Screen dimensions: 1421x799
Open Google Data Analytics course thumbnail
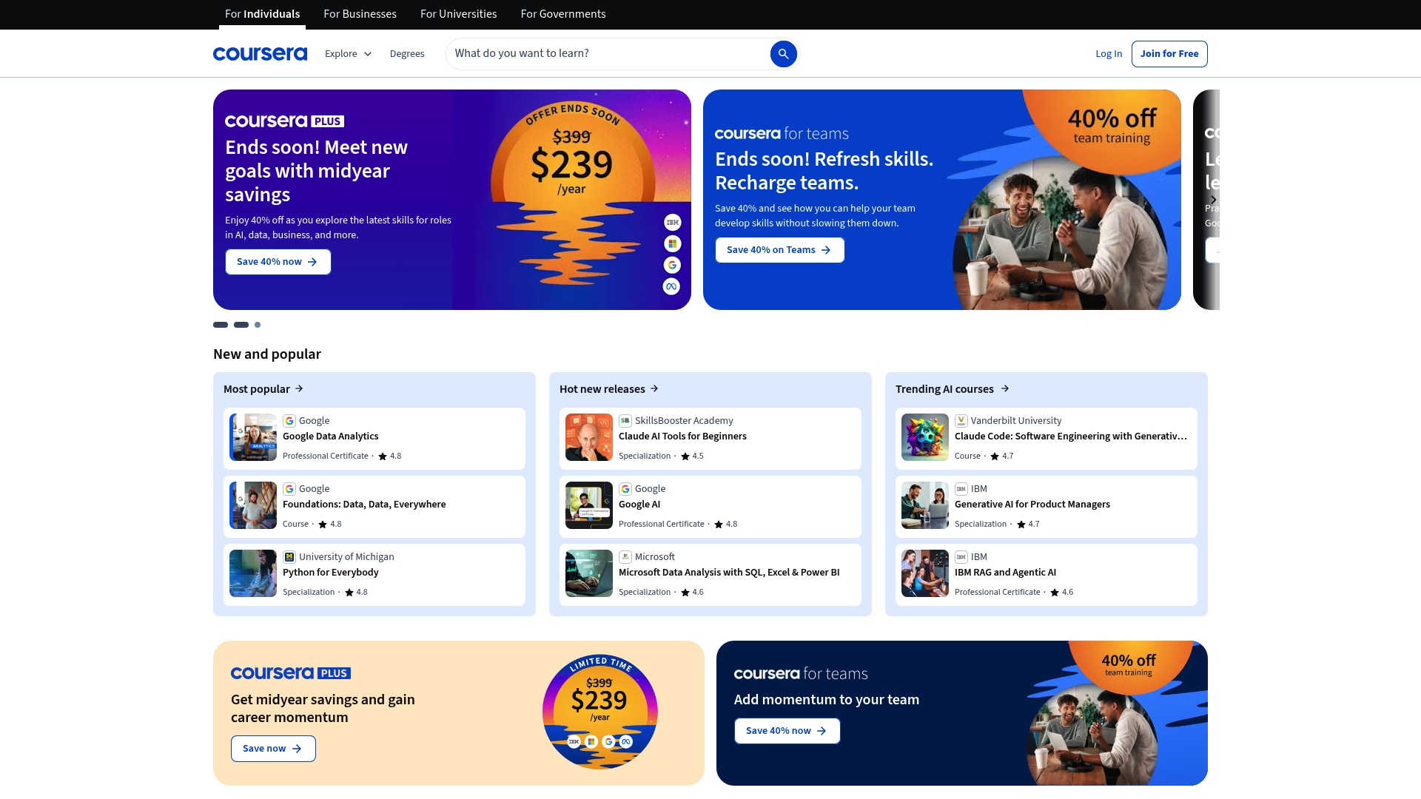click(253, 437)
